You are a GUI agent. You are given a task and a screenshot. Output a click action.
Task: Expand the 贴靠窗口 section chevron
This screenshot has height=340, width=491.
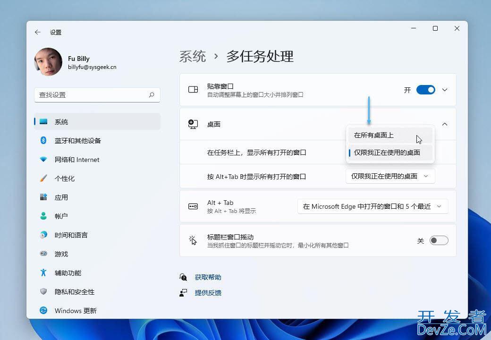(445, 90)
